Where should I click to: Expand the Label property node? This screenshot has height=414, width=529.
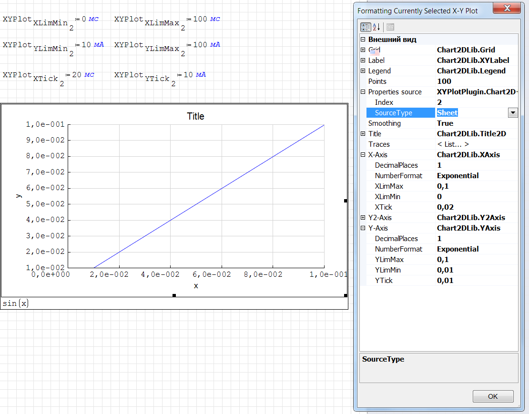point(363,61)
